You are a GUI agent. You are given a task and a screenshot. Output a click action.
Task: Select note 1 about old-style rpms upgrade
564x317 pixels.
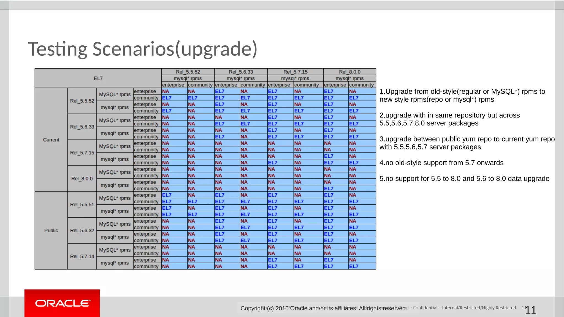pyautogui.click(x=462, y=95)
